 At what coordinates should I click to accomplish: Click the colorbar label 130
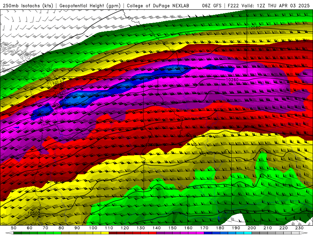click(141, 228)
